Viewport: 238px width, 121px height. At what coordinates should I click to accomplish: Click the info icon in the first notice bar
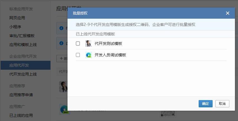tap(61, 28)
